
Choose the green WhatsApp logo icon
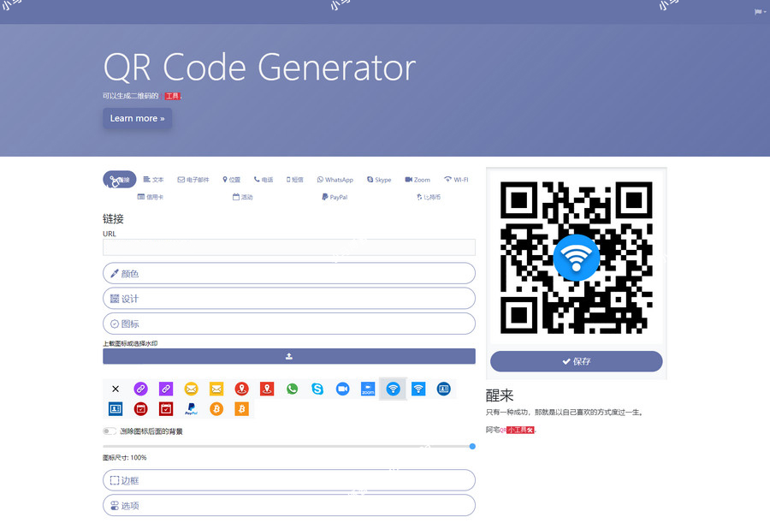pos(293,389)
